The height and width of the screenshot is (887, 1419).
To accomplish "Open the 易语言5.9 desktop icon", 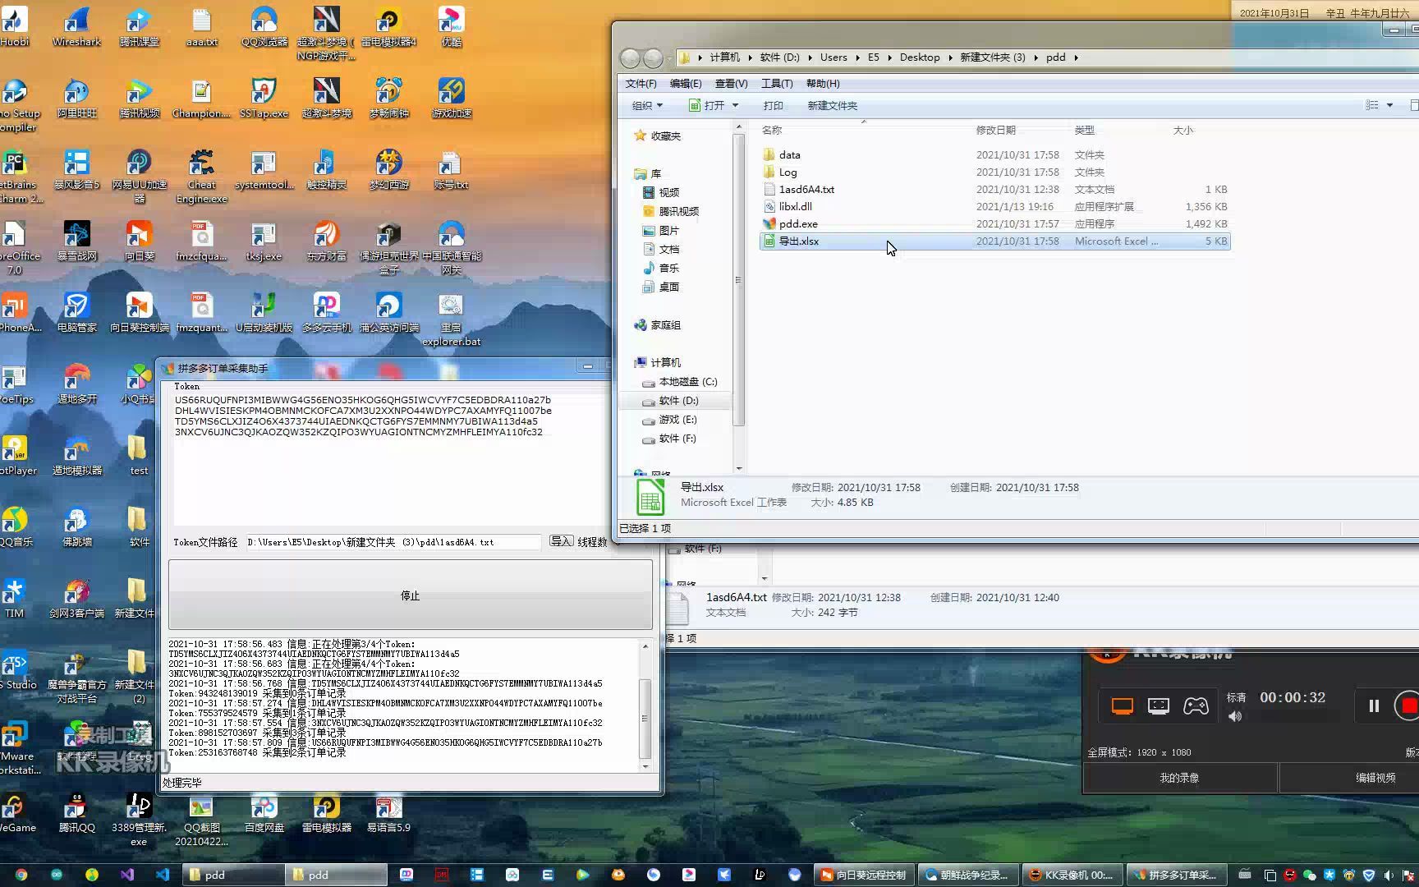I will tap(388, 813).
